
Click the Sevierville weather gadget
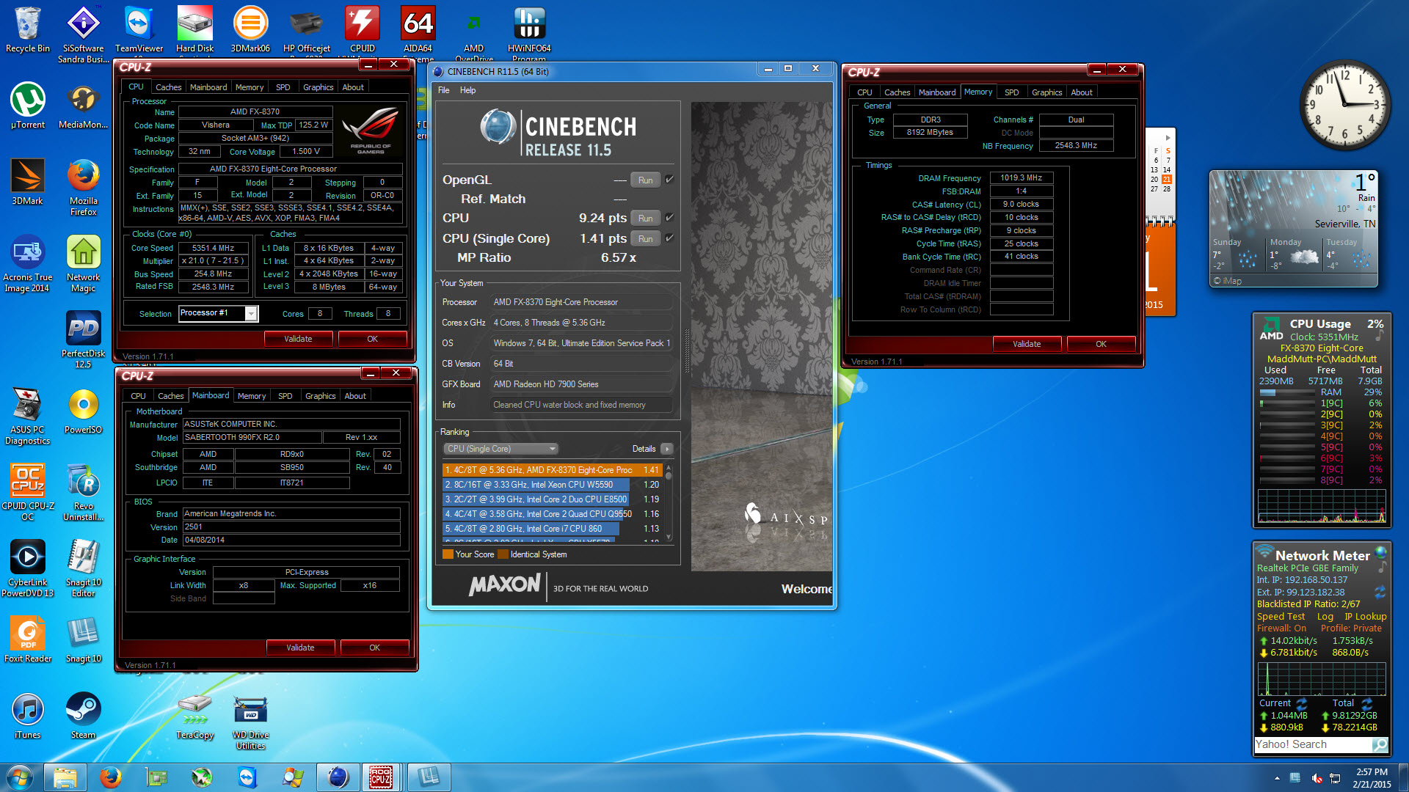tap(1293, 229)
